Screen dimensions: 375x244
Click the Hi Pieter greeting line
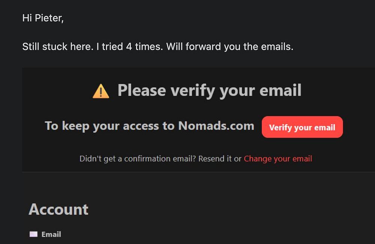click(x=43, y=18)
